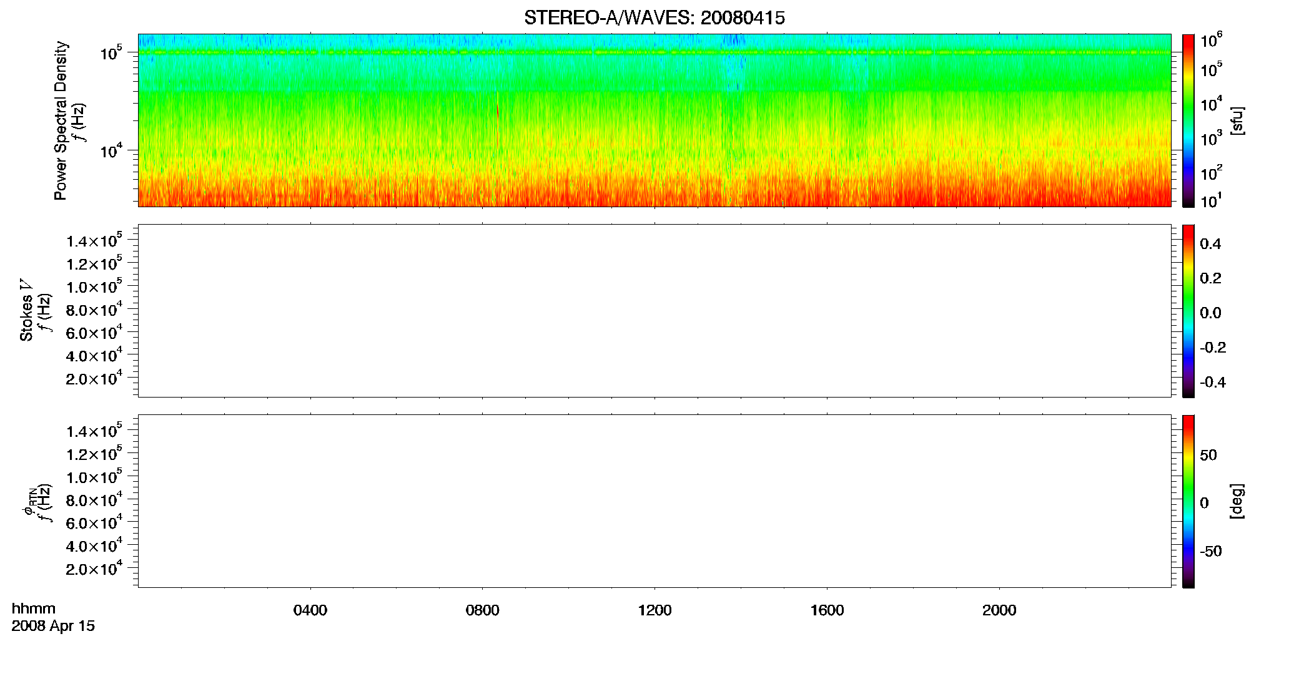
Task: Click the 10^6 label on sfu colorbar
Action: [x=1211, y=41]
